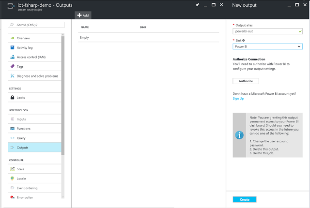Open the Inputs menu item
The height and width of the screenshot is (208, 310).
21,119
